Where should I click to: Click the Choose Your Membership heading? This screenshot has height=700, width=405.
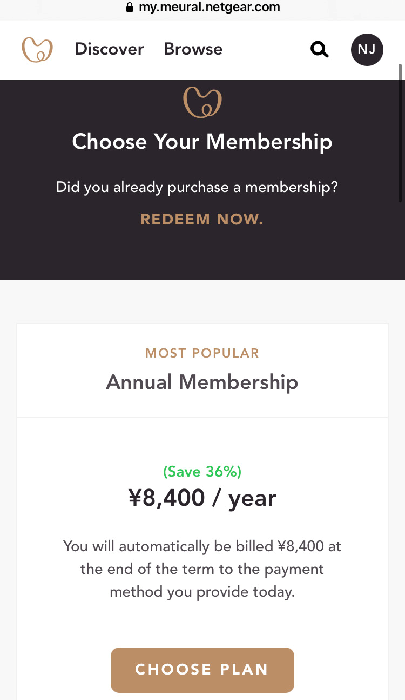pyautogui.click(x=202, y=142)
